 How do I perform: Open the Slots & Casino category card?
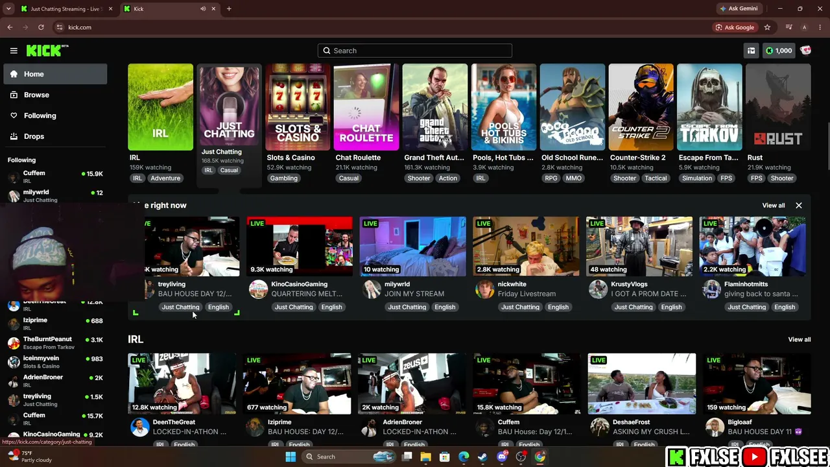click(298, 107)
